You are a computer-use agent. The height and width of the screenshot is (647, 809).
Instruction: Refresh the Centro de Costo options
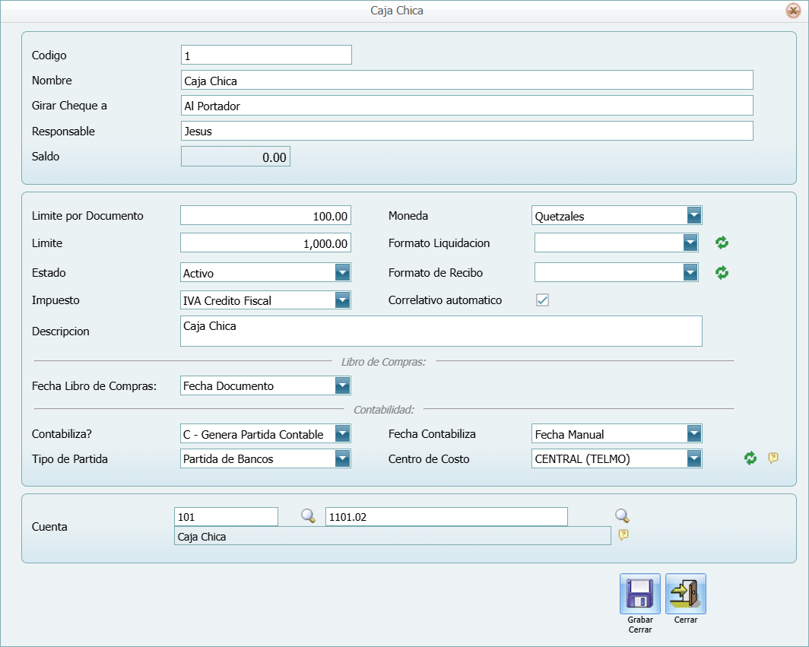[750, 458]
